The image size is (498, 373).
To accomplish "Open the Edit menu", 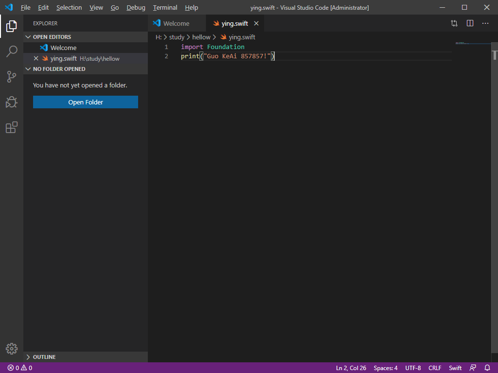I will pos(43,7).
